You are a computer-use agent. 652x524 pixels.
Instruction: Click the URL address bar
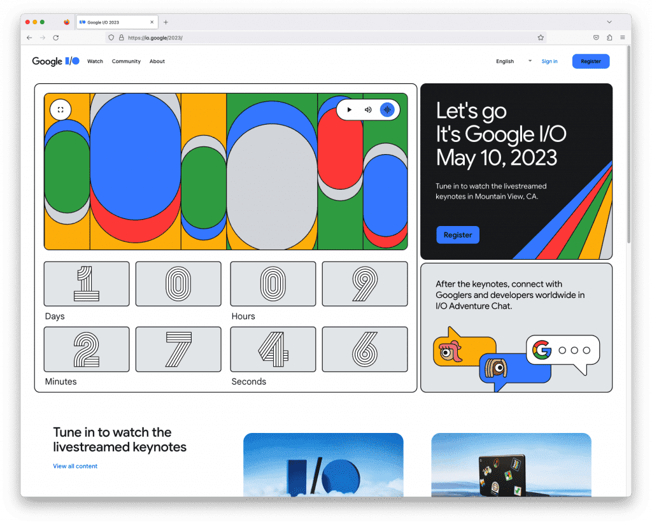pyautogui.click(x=318, y=38)
